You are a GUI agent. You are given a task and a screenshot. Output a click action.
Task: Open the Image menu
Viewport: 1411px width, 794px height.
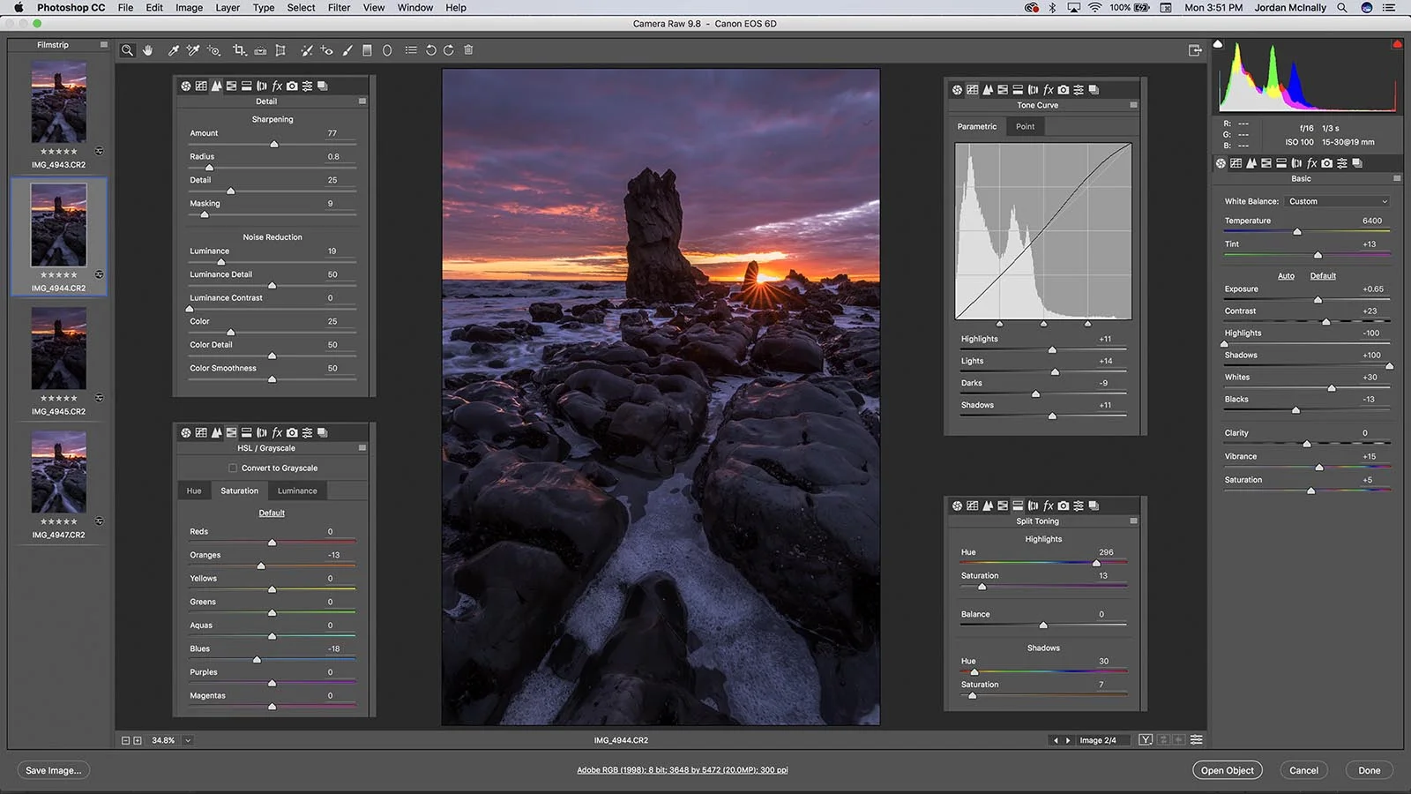click(x=189, y=8)
